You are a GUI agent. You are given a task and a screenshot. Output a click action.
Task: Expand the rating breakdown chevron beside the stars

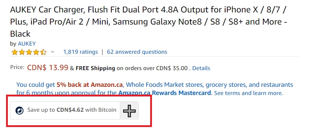52,52
